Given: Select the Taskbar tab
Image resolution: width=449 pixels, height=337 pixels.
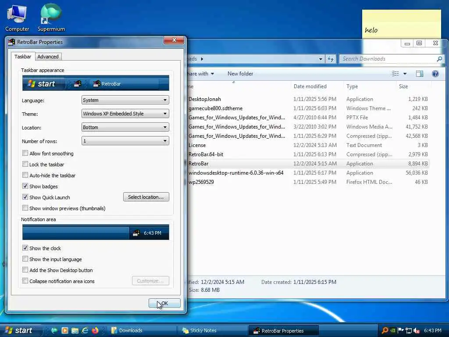Looking at the screenshot, I should pyautogui.click(x=23, y=57).
